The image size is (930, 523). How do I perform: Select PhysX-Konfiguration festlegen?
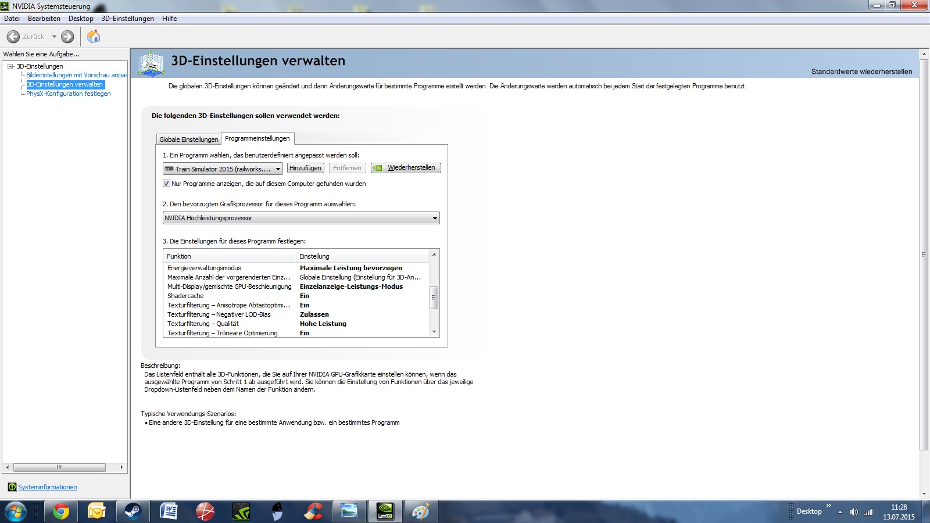click(69, 94)
